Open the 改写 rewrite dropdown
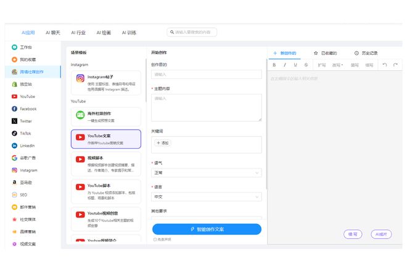 (337, 65)
